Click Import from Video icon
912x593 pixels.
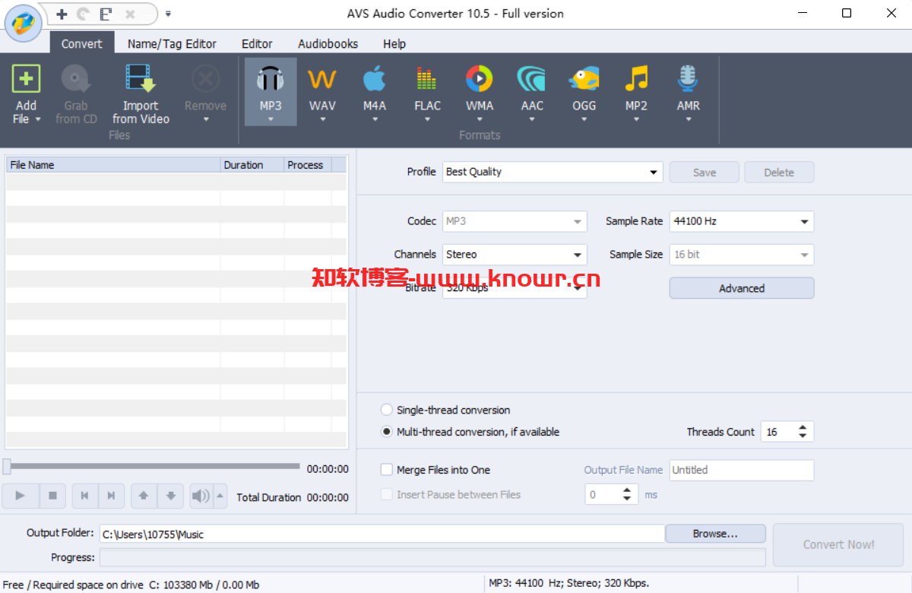click(x=141, y=78)
